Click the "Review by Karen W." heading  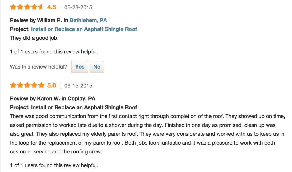pos(52,99)
